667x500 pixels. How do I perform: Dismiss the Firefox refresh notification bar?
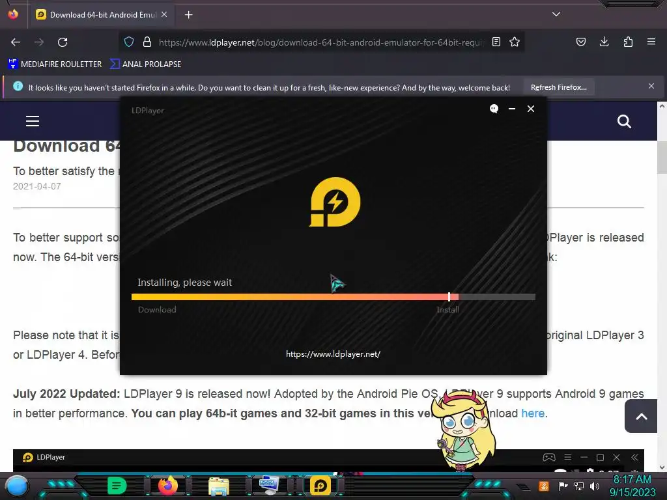[651, 86]
